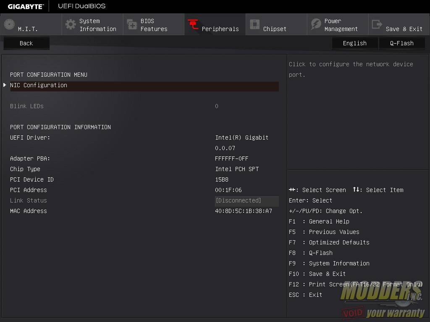Viewport: 430px width, 322px height.
Task: Click the MAC Address label
Action: (29, 211)
